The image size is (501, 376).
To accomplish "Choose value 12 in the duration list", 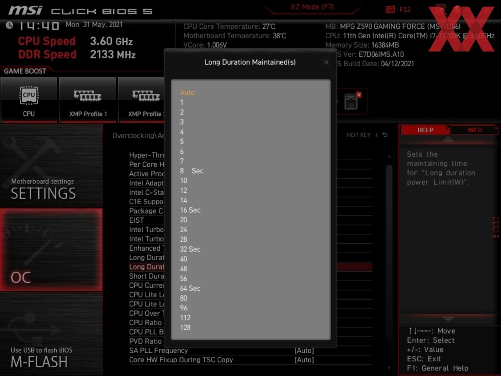I will pyautogui.click(x=183, y=190).
